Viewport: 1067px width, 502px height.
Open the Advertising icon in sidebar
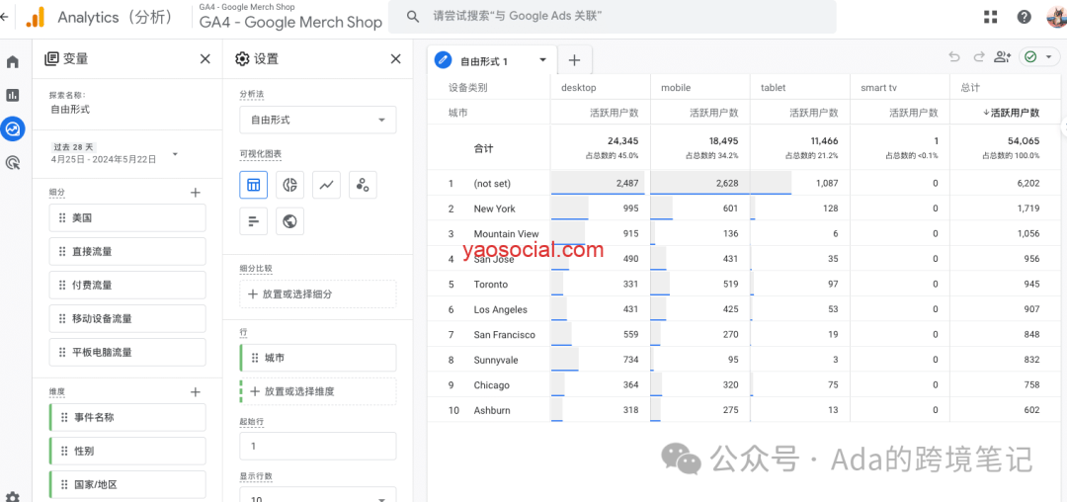[12, 162]
